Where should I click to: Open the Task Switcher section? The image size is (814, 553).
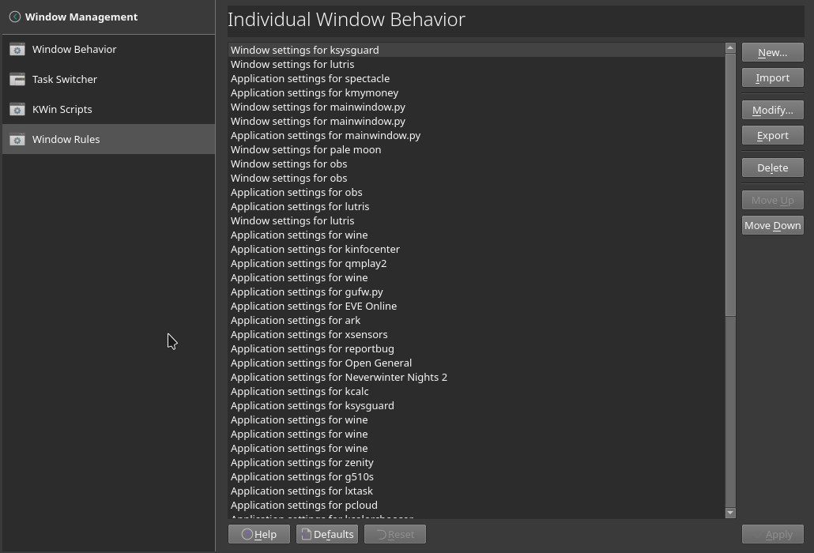(108, 79)
